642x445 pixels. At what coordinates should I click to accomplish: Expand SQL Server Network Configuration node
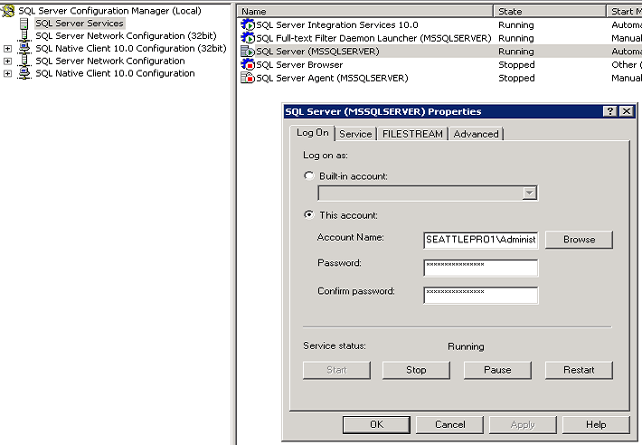[8, 62]
